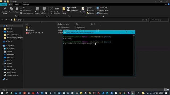The width and height of the screenshot is (170, 95).
Task: Click Kes in the ribbon
Action: pos(23,8)
